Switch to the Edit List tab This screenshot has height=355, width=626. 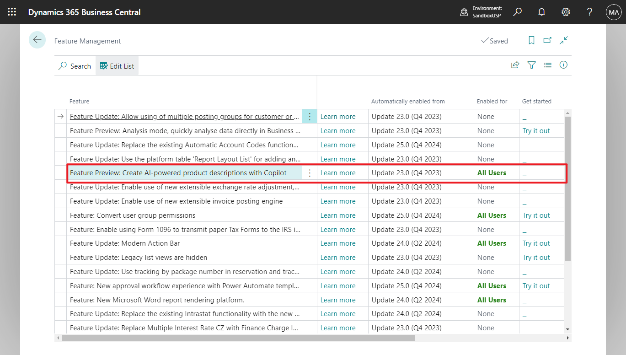117,65
